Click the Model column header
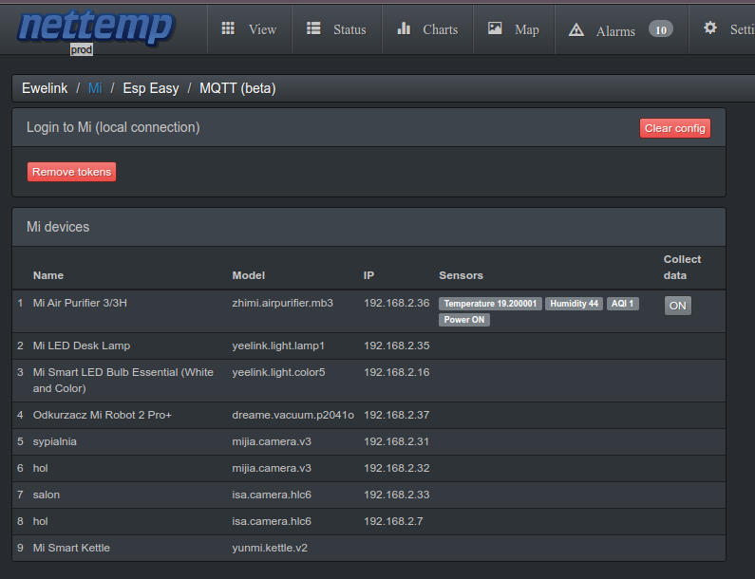Viewport: 755px width, 579px height. tap(249, 275)
